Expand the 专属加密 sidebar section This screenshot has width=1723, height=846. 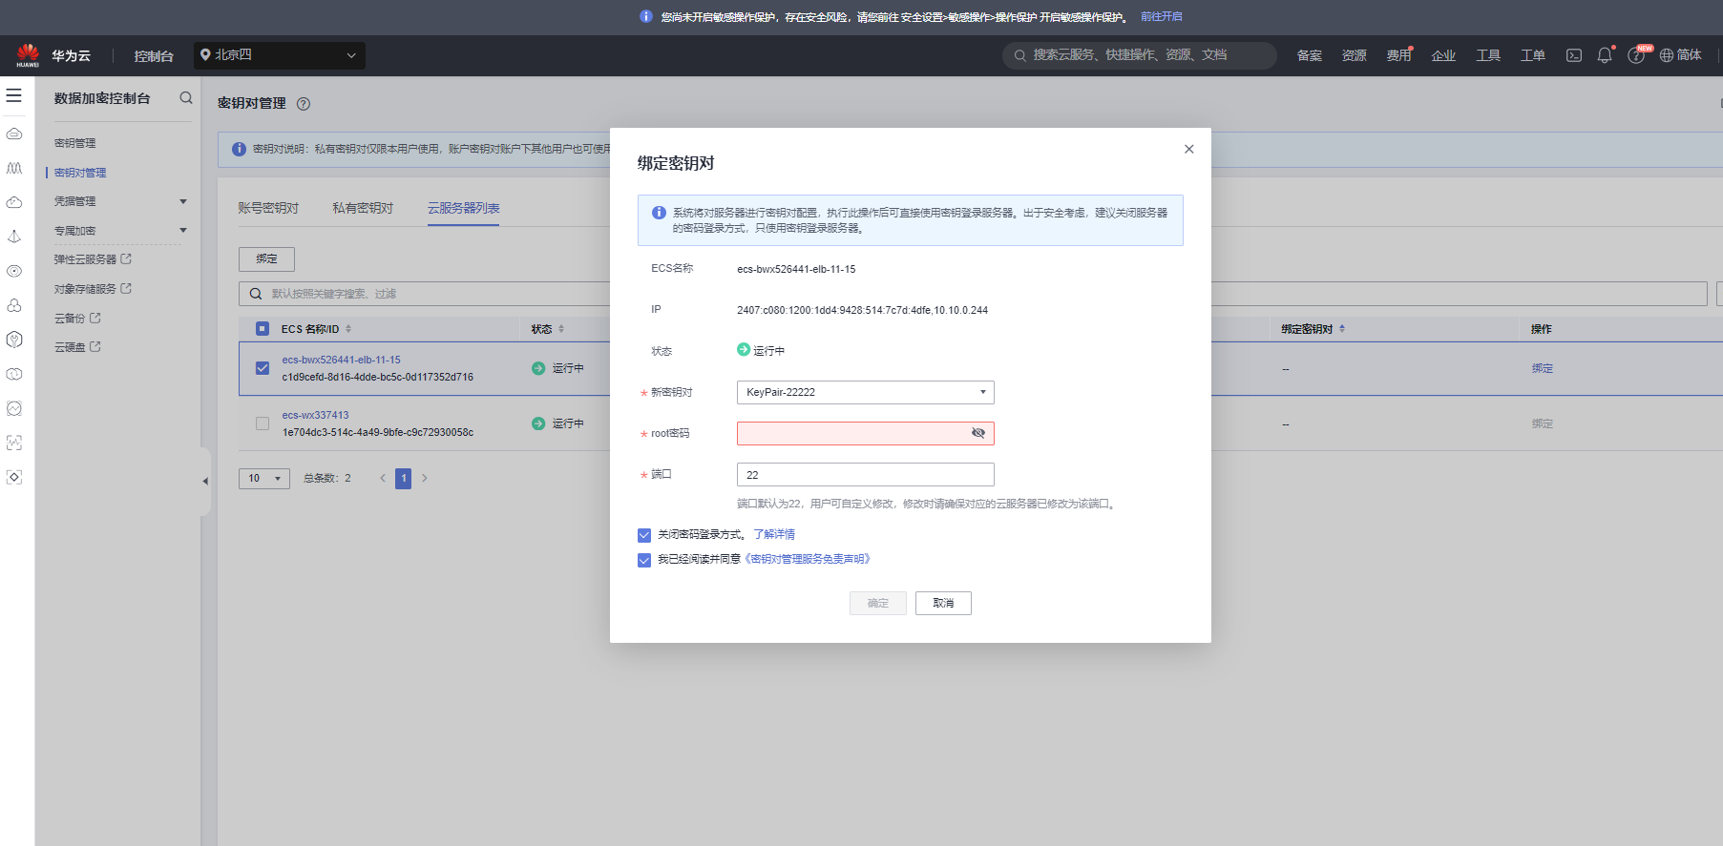[183, 230]
